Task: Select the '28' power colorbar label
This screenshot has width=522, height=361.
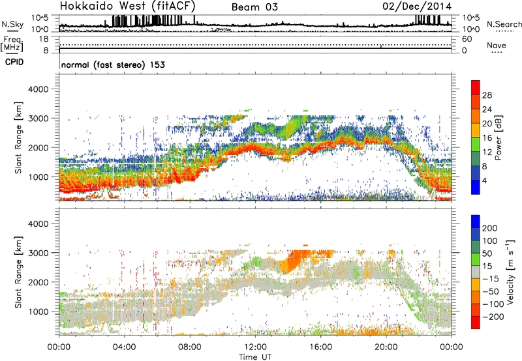Action: 487,95
